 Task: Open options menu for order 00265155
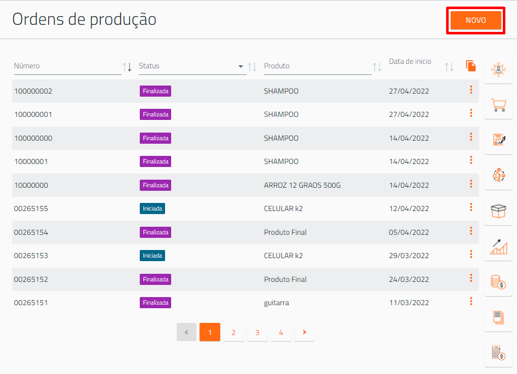(x=471, y=207)
